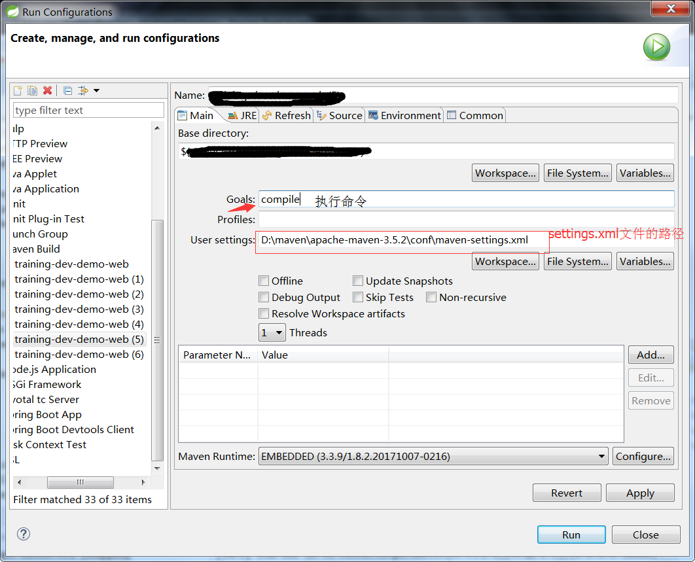Image resolution: width=695 pixels, height=562 pixels.
Task: Switch to the Common tab
Action: [x=474, y=116]
